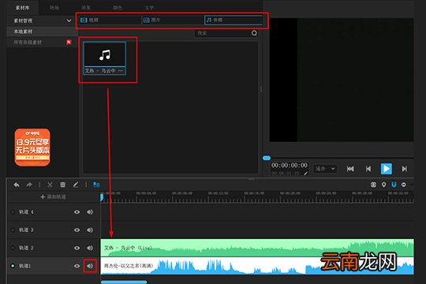Select 本地素材 in the sidebar
426x284 pixels.
point(41,32)
